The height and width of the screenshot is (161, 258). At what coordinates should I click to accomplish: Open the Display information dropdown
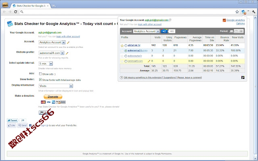56,86
